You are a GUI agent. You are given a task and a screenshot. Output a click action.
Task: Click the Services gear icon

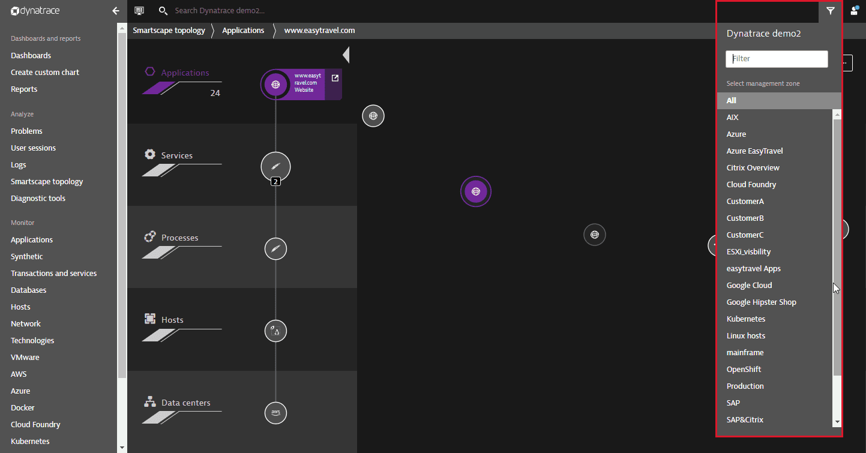[150, 154]
